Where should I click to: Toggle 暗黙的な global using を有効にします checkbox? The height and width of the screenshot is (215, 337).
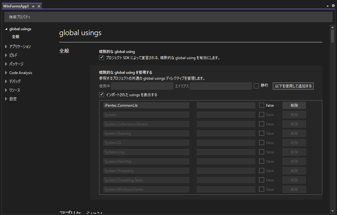[102, 58]
